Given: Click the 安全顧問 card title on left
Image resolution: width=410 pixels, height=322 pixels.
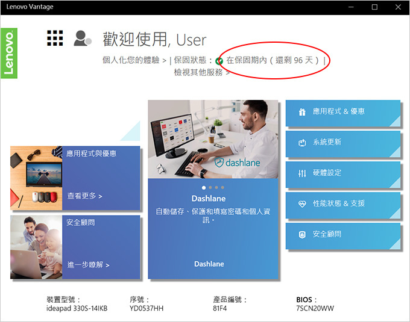Looking at the screenshot, I should click(80, 223).
